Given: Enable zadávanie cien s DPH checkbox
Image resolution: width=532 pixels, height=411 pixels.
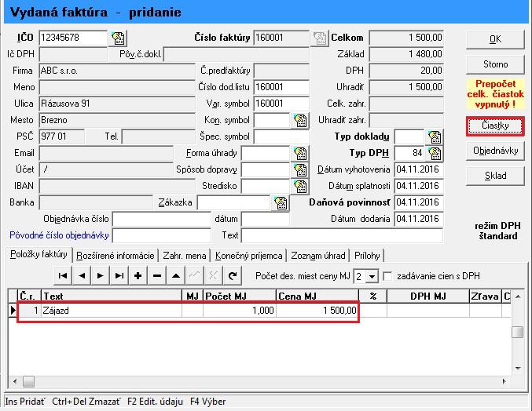Looking at the screenshot, I should 387,276.
